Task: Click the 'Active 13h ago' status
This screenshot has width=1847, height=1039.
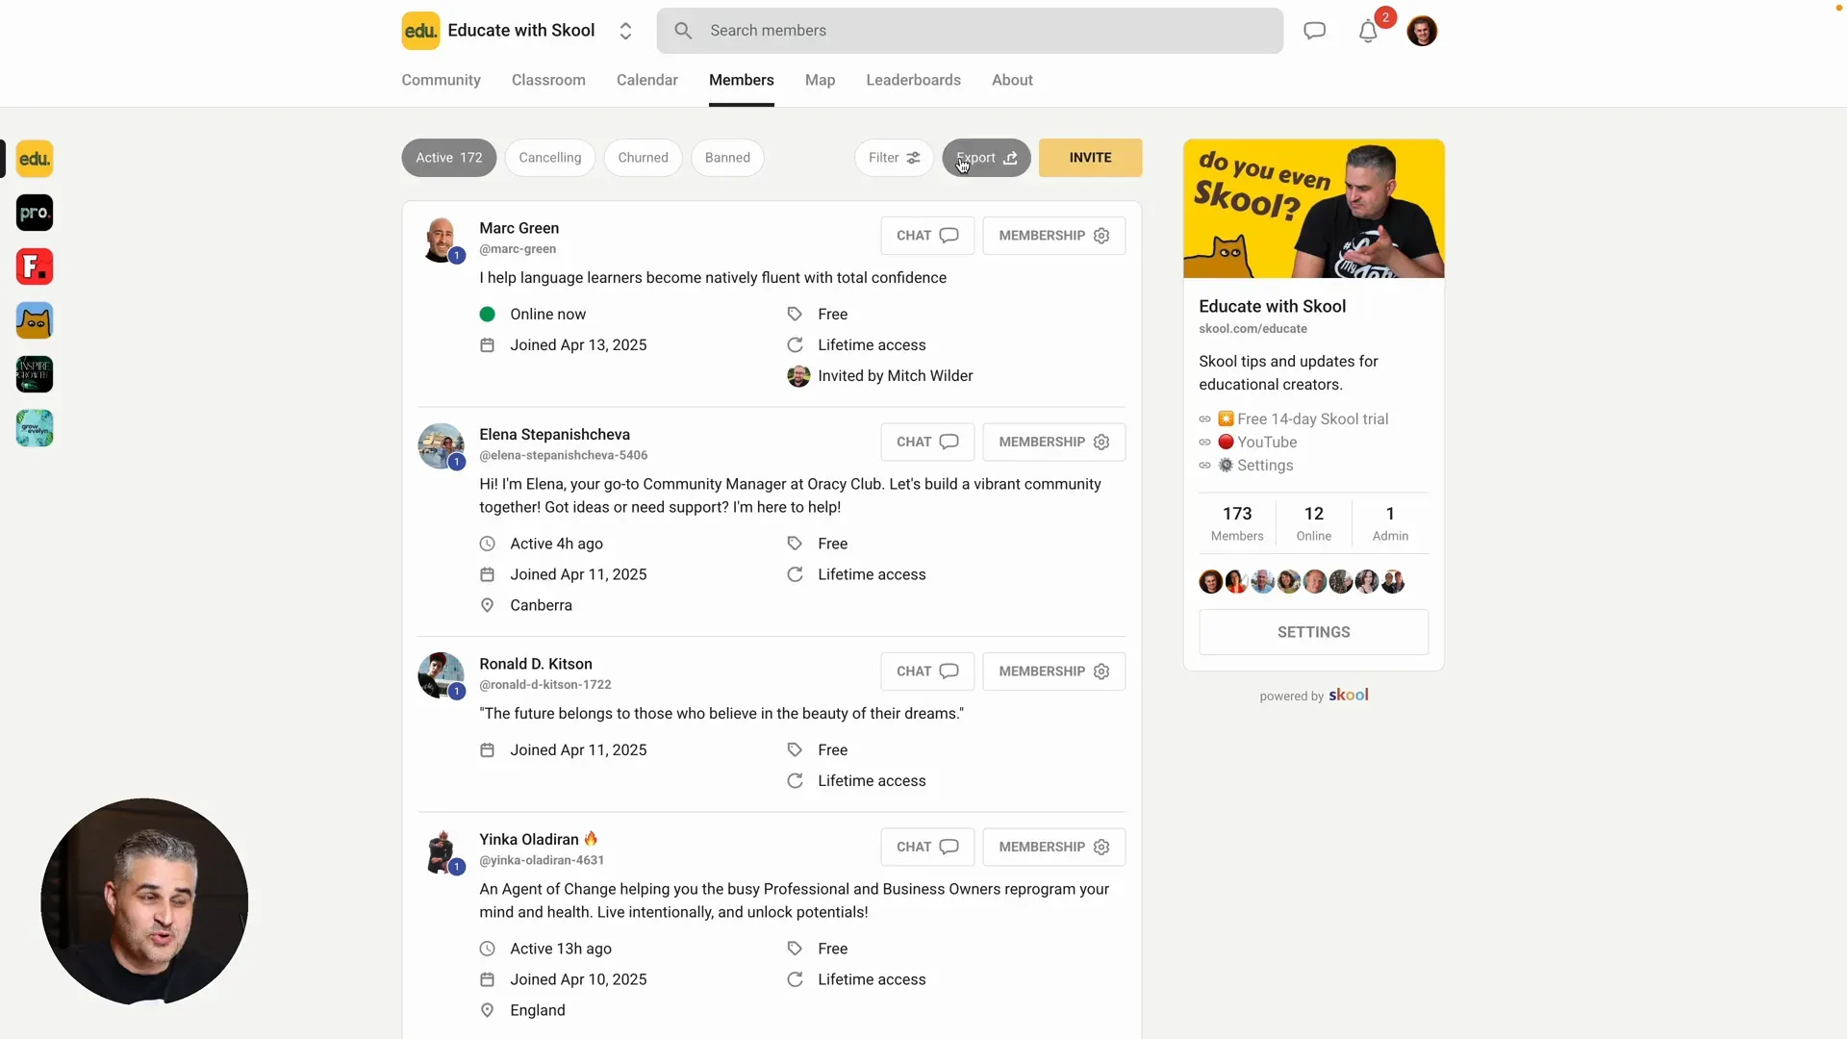Action: point(560,949)
